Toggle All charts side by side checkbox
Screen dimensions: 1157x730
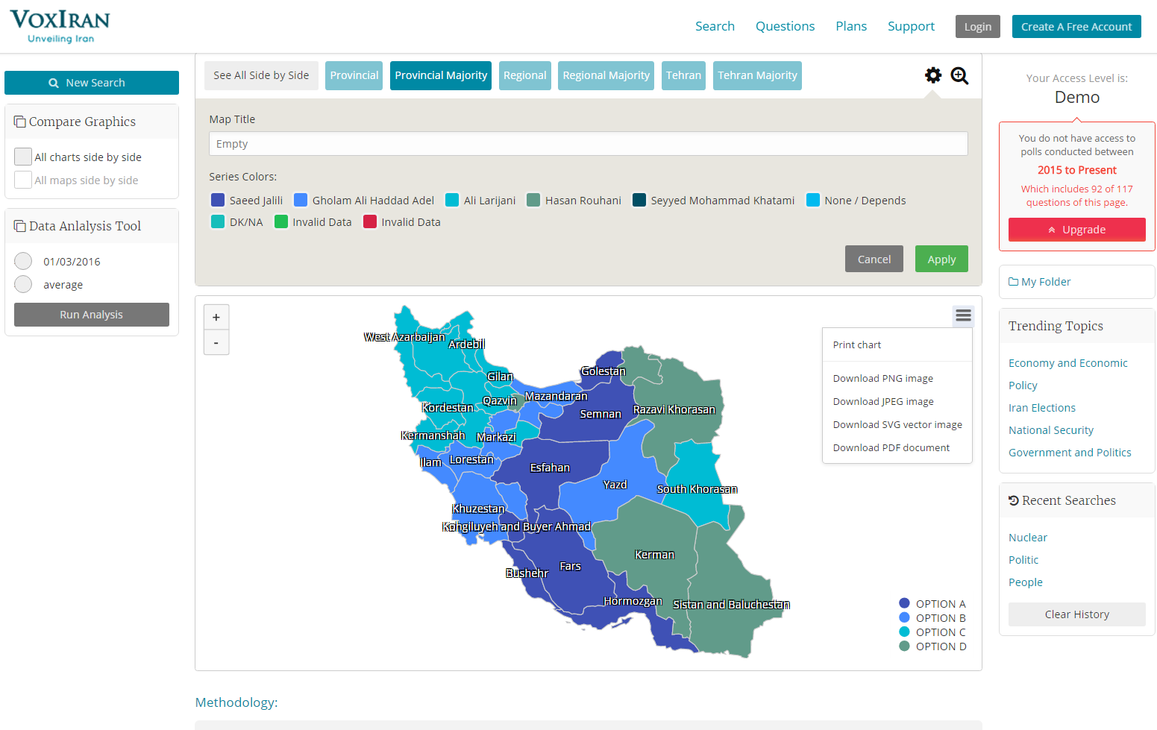23,157
